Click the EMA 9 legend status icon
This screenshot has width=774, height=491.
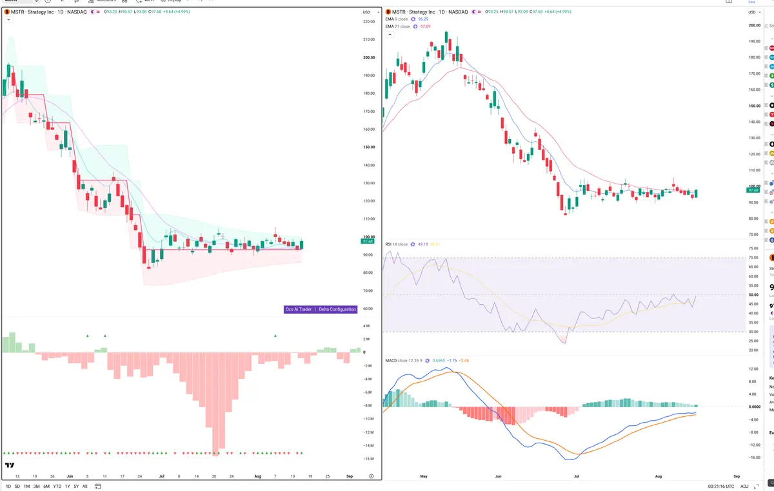pos(413,19)
